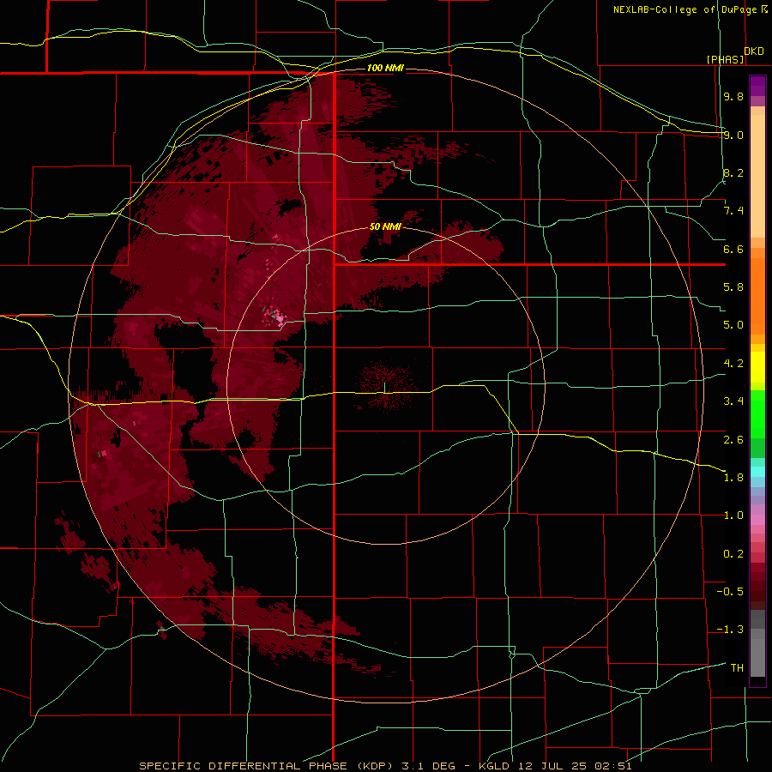Viewport: 772px width, 772px height.
Task: Click the 3.4 value on the color scale
Action: [733, 401]
